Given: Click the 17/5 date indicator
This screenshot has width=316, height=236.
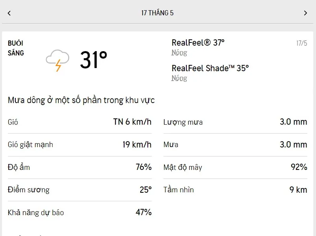Looking at the screenshot, I should tap(302, 43).
